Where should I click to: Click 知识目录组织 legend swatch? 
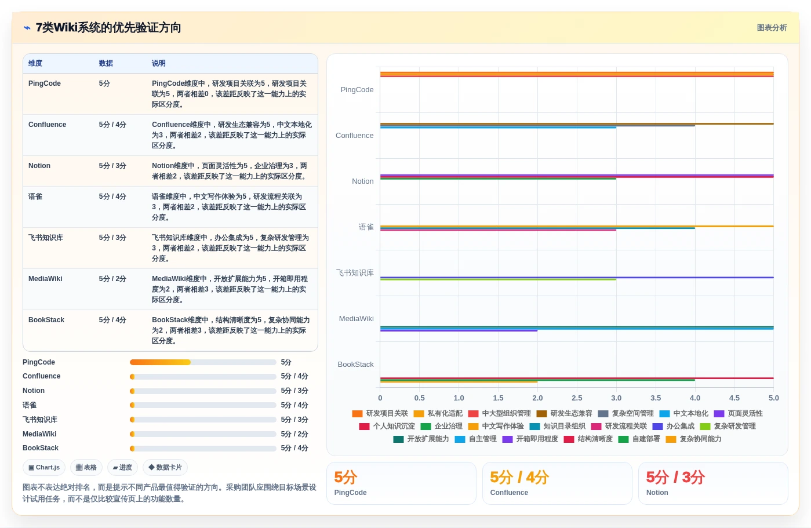(534, 427)
